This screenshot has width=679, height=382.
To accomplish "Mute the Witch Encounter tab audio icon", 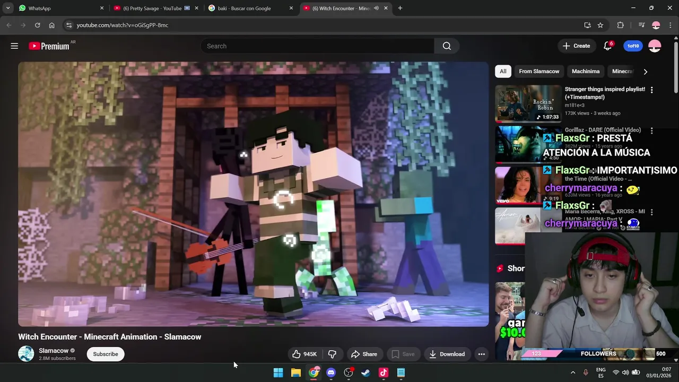I will pyautogui.click(x=376, y=8).
